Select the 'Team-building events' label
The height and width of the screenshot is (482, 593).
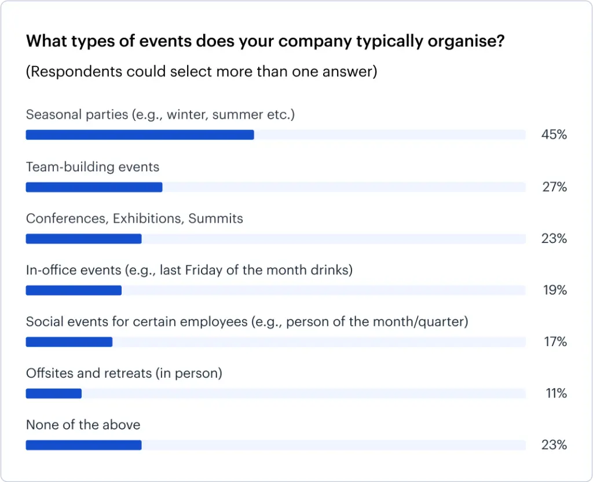pyautogui.click(x=93, y=167)
